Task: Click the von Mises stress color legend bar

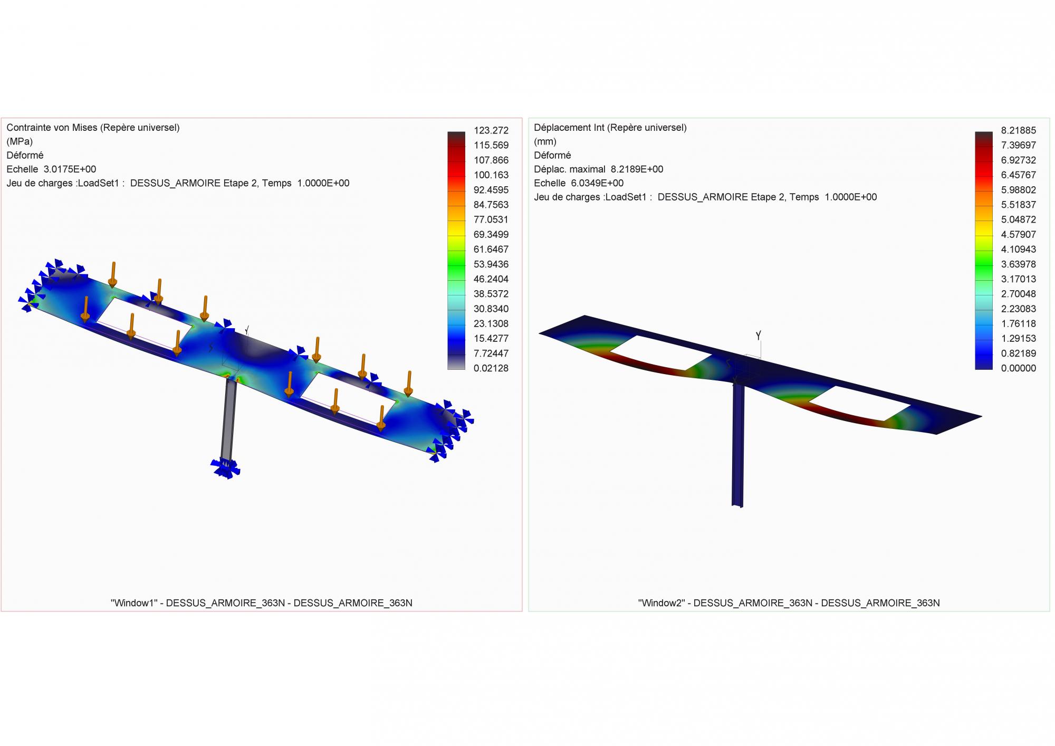Action: [x=456, y=250]
